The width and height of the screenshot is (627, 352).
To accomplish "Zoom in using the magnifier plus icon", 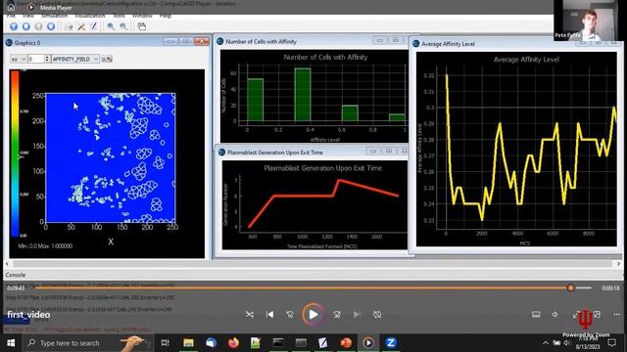I will (x=111, y=26).
